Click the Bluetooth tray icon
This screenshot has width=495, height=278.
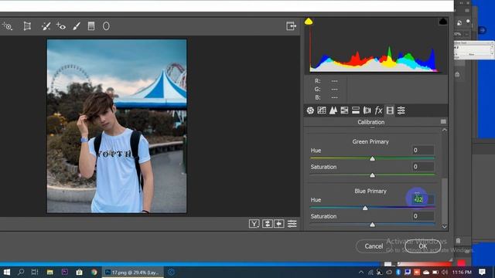(398, 272)
